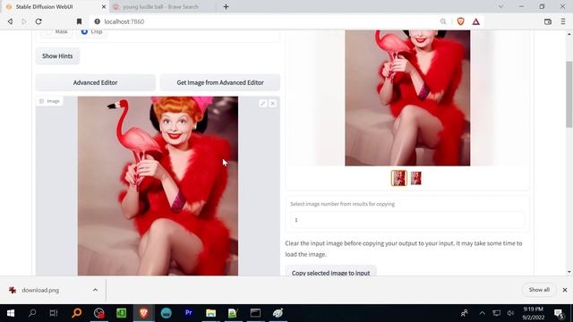Screen dimensions: 573x322
Task: Click the Show Hints button
Action: click(x=57, y=55)
